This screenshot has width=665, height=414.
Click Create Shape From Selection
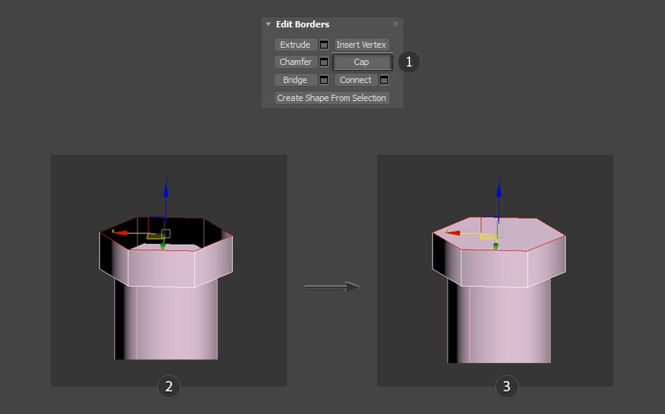click(332, 98)
